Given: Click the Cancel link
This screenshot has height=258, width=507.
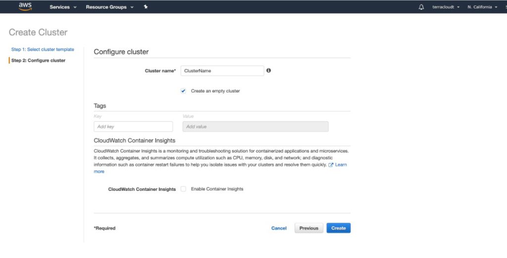Looking at the screenshot, I should click(x=279, y=228).
